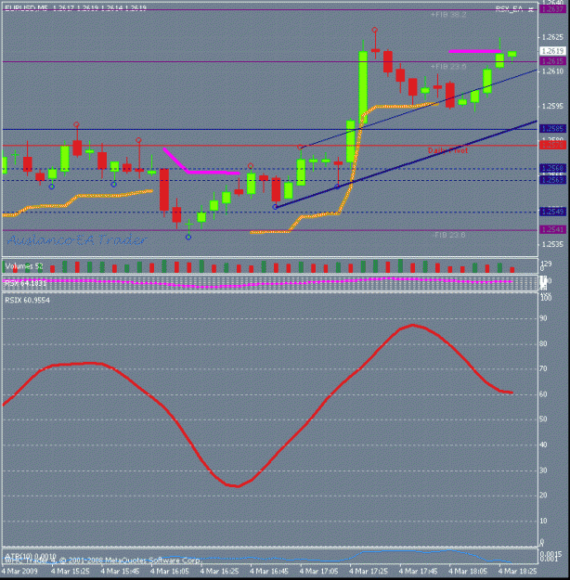Click the 1.2535 price axis value
The width and height of the screenshot is (570, 580).
(x=552, y=244)
